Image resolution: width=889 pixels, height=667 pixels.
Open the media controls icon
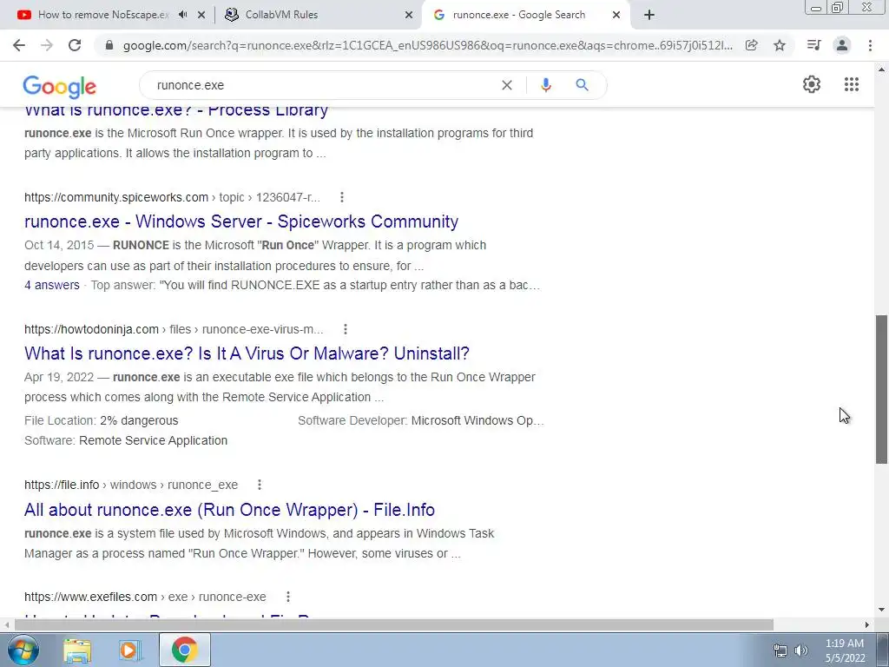pyautogui.click(x=814, y=45)
